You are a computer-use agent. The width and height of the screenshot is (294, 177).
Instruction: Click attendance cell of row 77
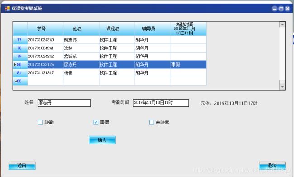click(x=189, y=40)
